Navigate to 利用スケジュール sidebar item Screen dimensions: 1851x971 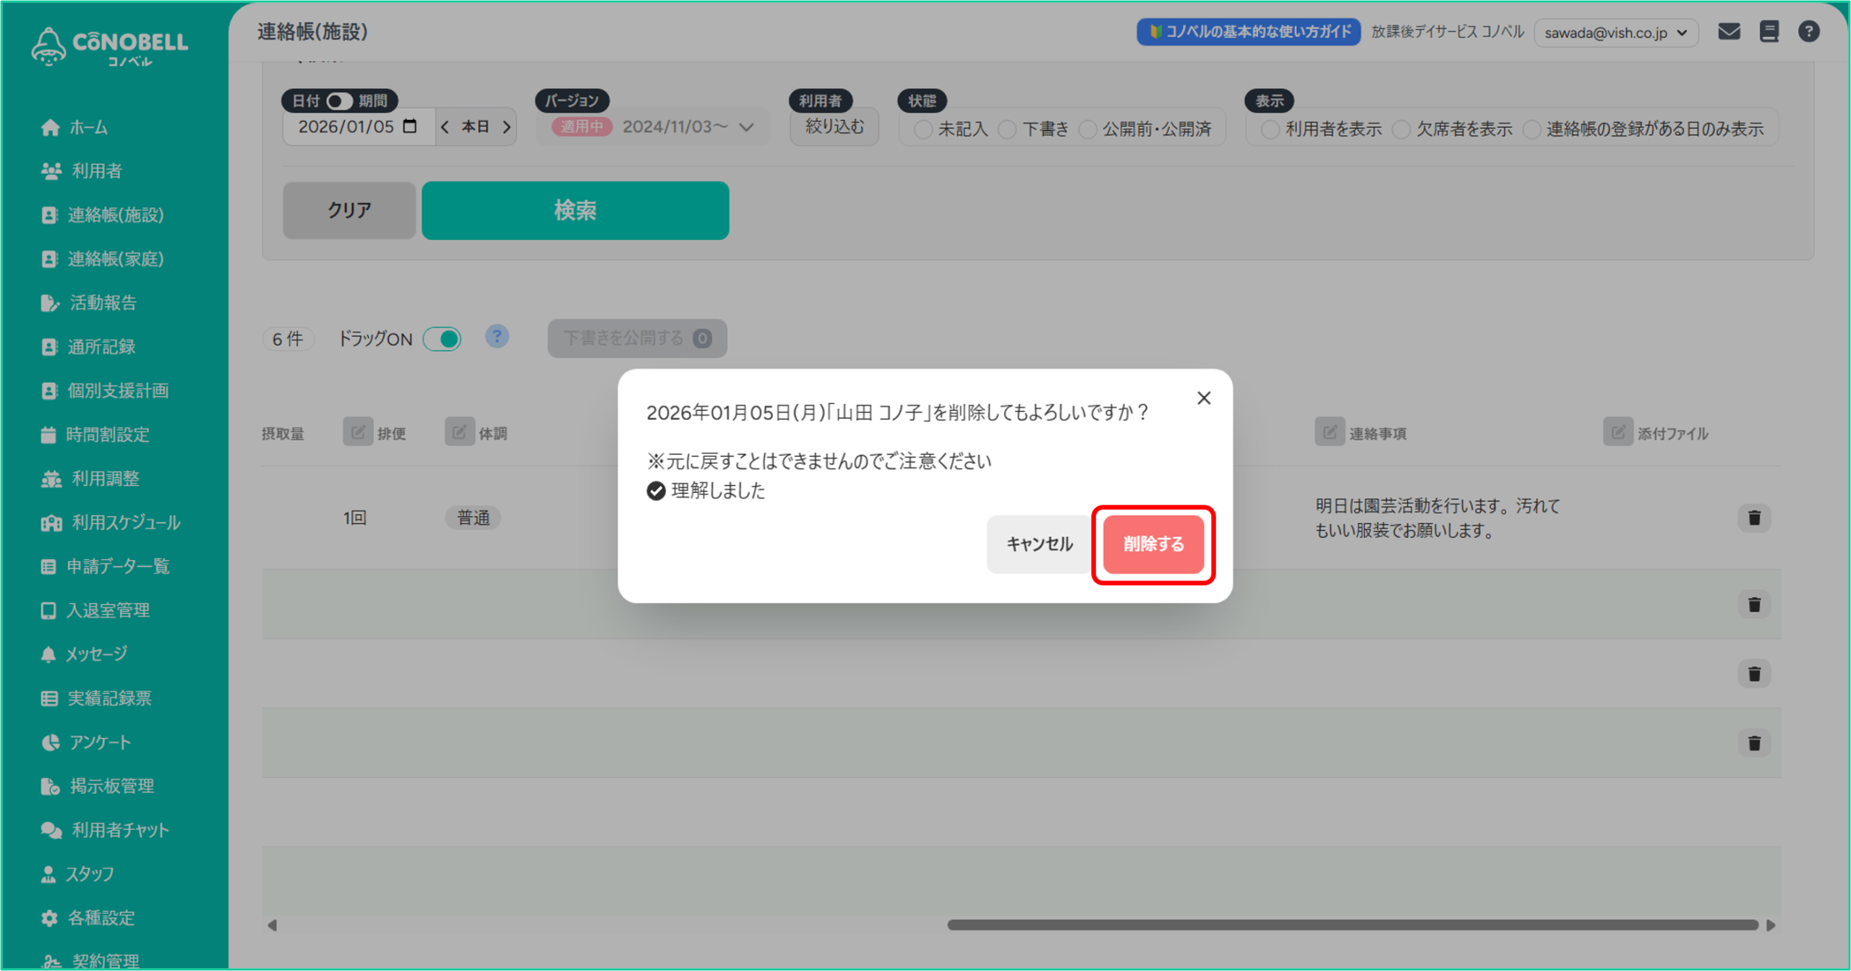[125, 522]
